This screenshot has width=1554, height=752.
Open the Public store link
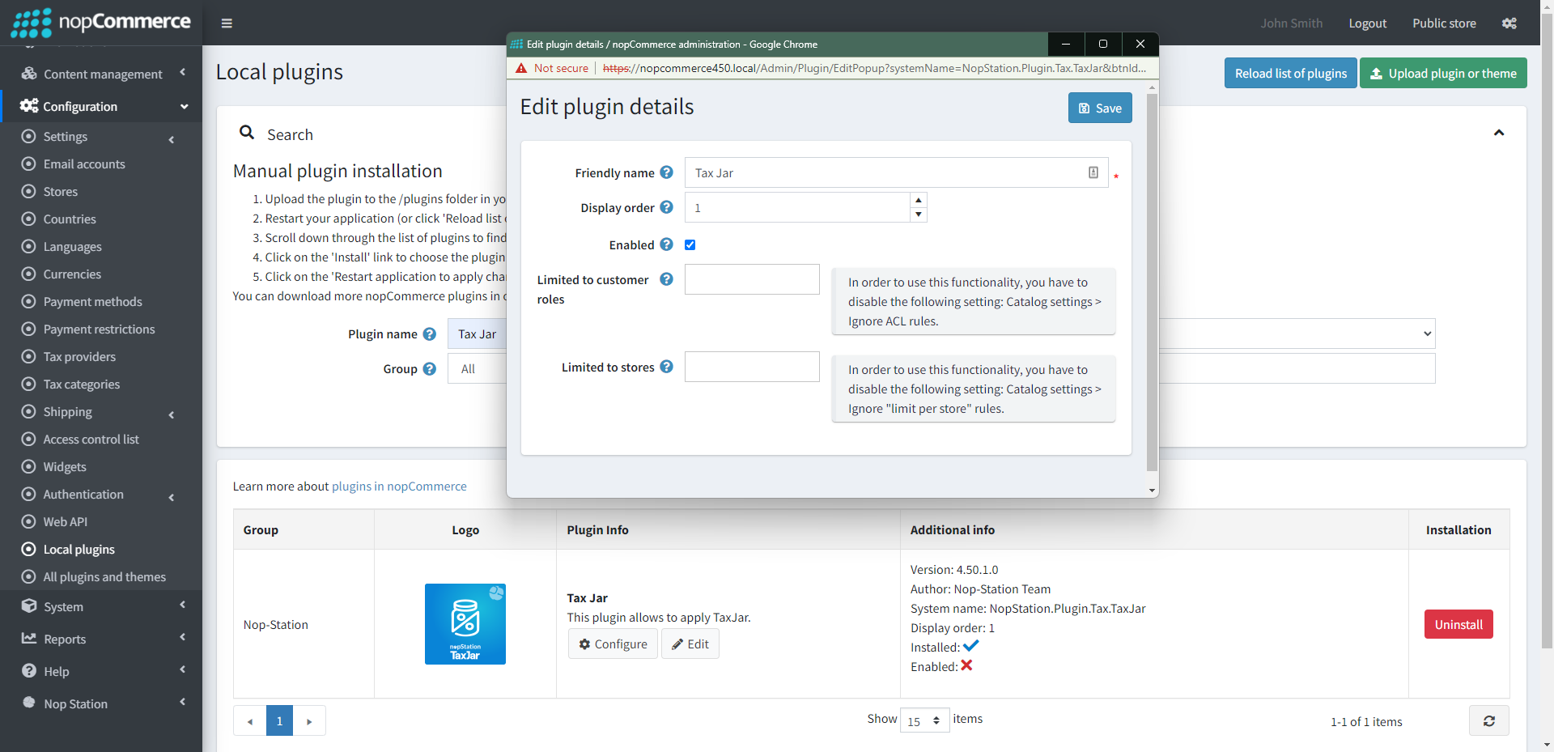tap(1444, 23)
